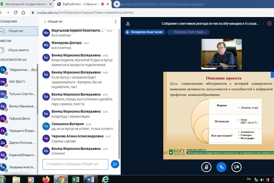Image resolution: width=274 pixels, height=183 pixels.
Task: Open the chat options three-dot menu
Action: tap(116, 22)
